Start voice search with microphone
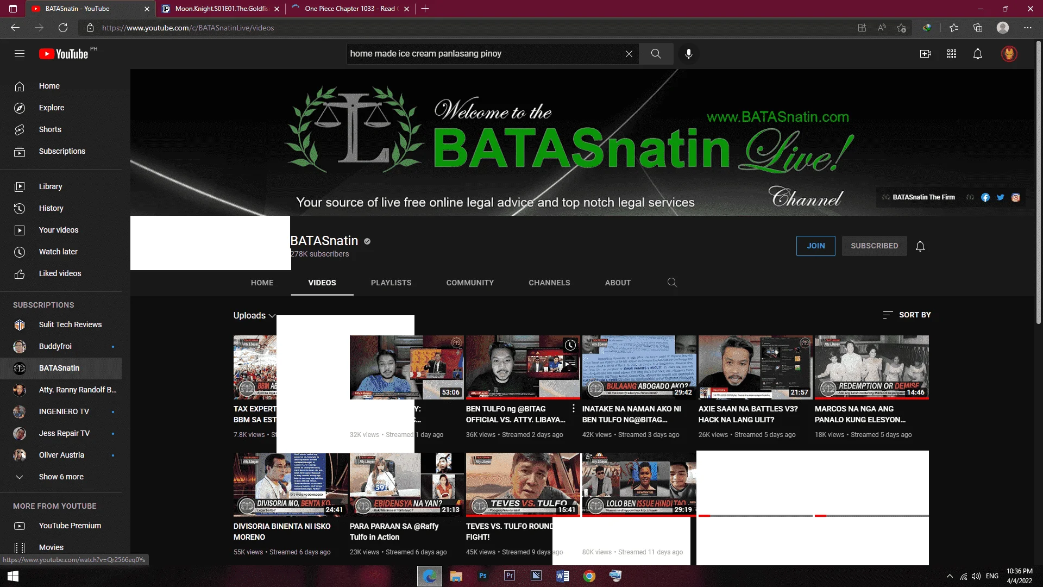The image size is (1043, 587). point(689,54)
